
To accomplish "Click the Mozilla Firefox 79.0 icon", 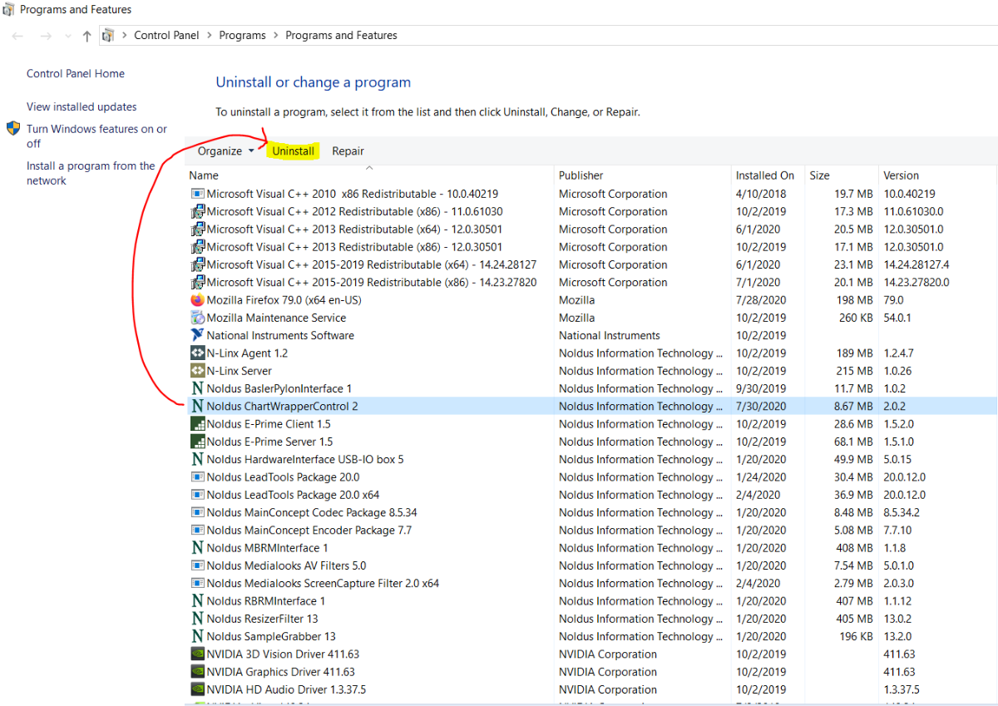I will click(197, 300).
